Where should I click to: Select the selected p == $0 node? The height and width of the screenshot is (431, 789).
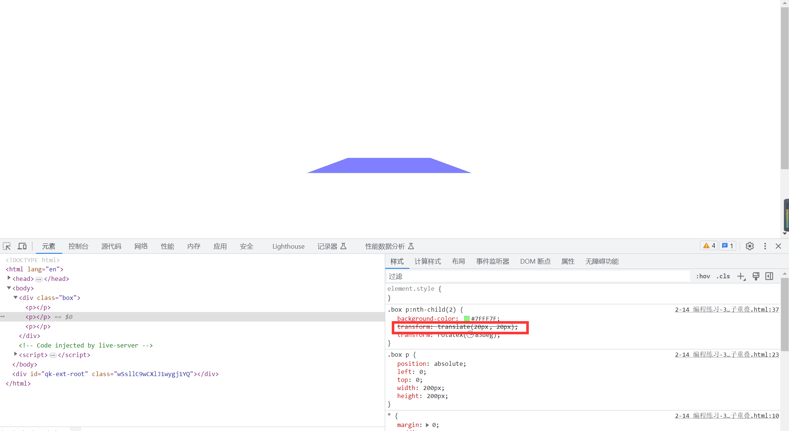(192, 317)
